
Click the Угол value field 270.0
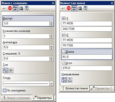[87, 68]
